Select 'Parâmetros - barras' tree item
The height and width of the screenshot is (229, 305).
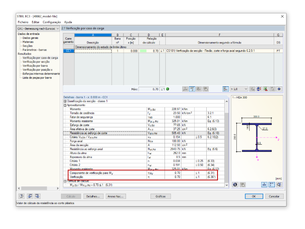(x=35, y=50)
